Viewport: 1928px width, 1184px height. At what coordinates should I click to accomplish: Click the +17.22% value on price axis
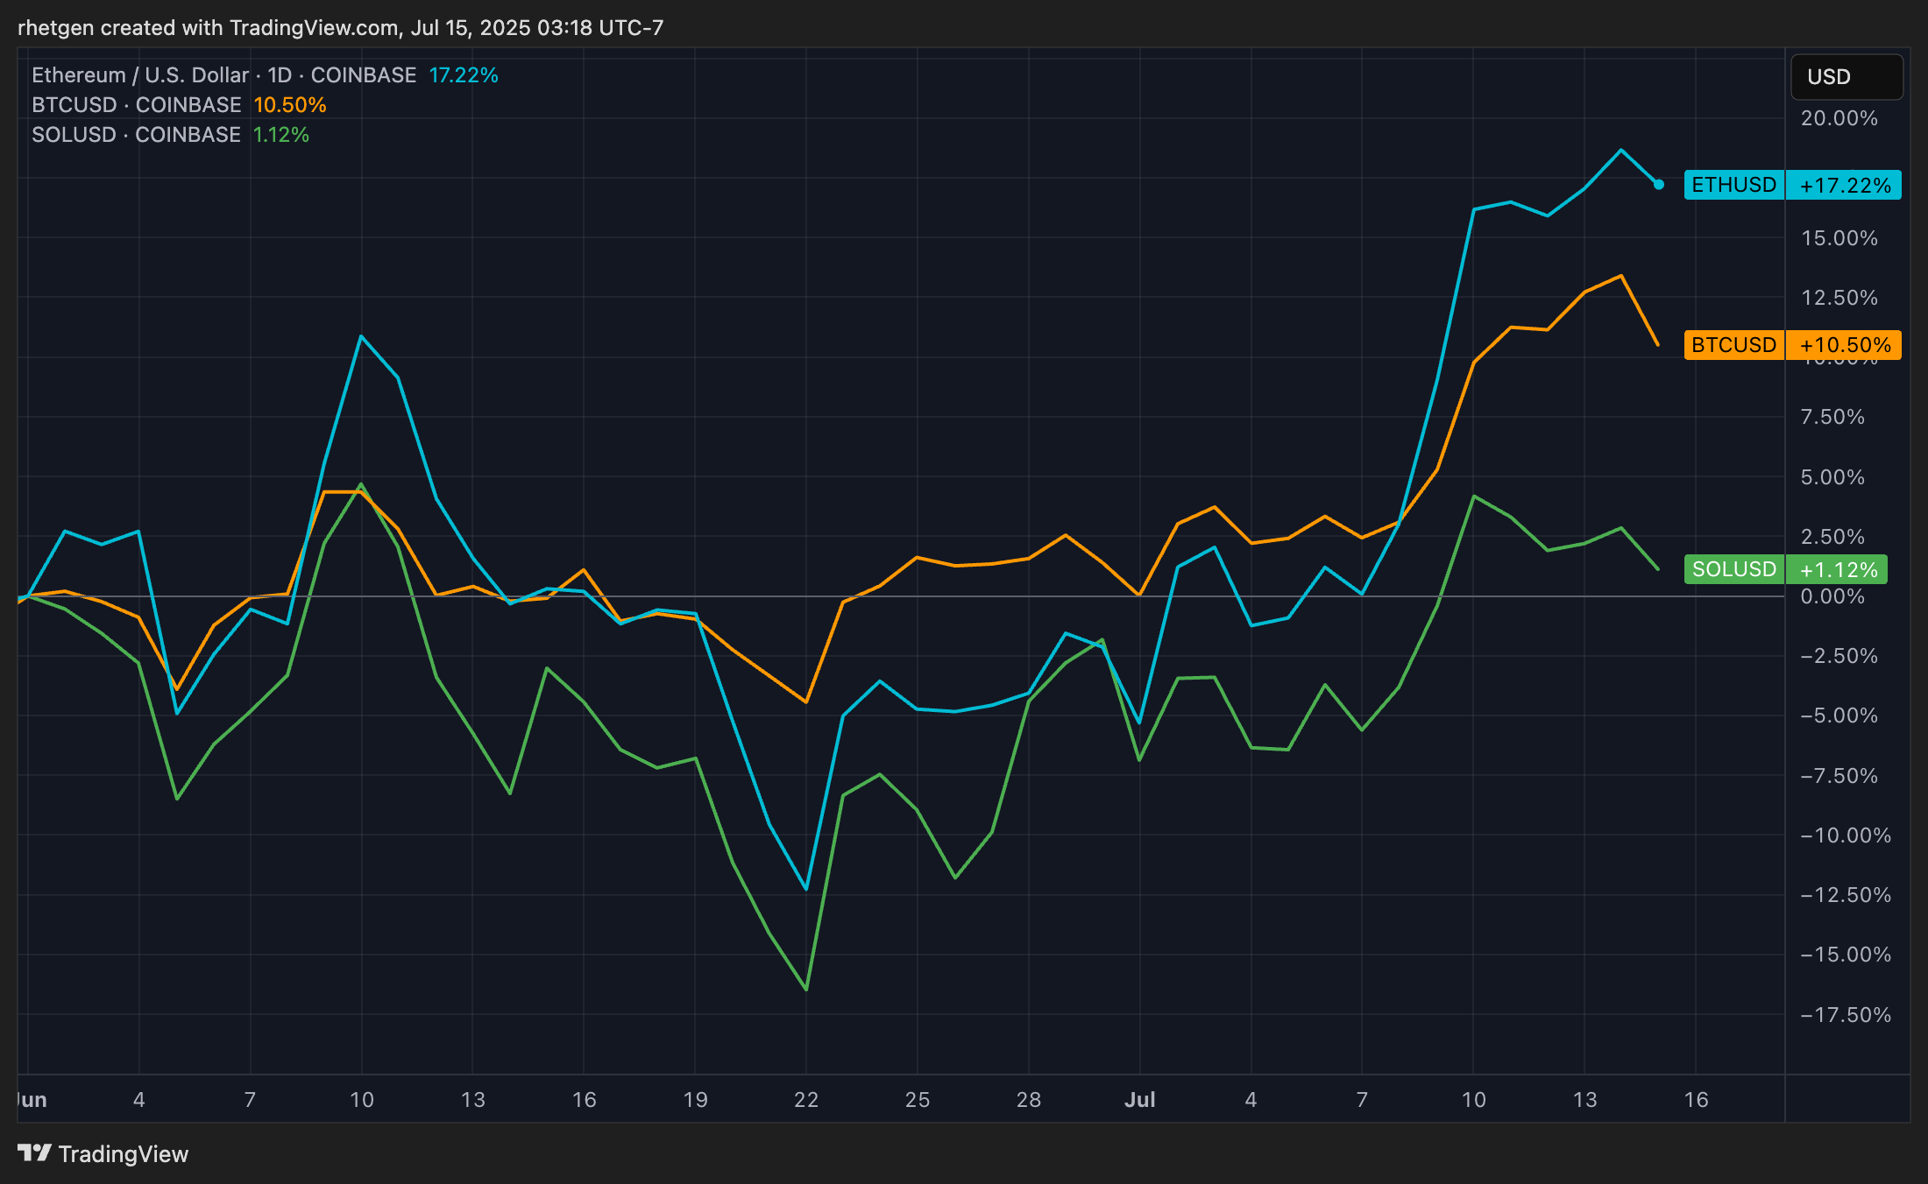click(x=1844, y=186)
